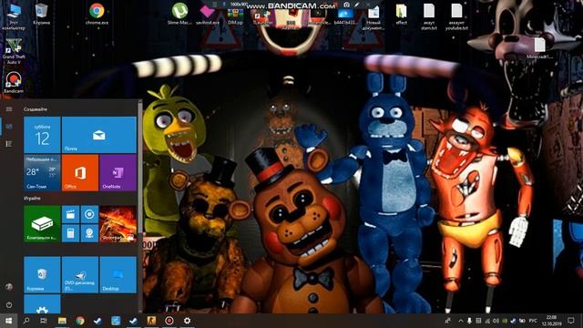Click the Windows Start button
The height and width of the screenshot is (328, 583).
click(8, 321)
